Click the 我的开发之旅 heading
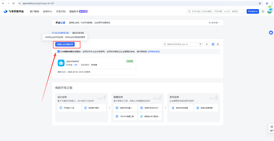This screenshot has width=274, height=141. [x=64, y=88]
